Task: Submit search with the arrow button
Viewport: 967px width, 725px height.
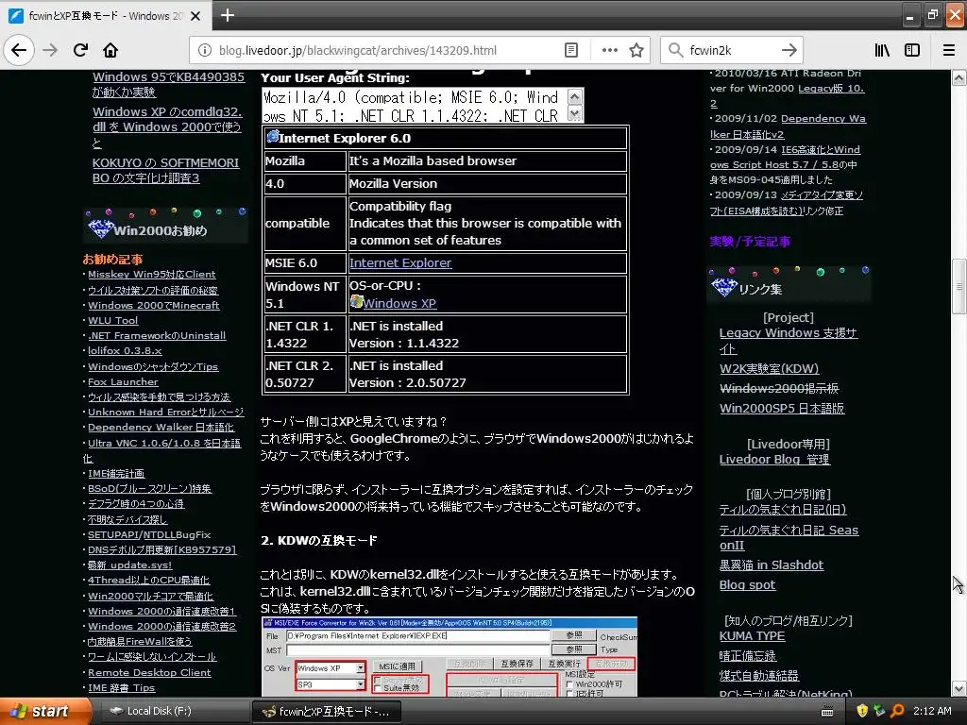Action: (x=789, y=50)
